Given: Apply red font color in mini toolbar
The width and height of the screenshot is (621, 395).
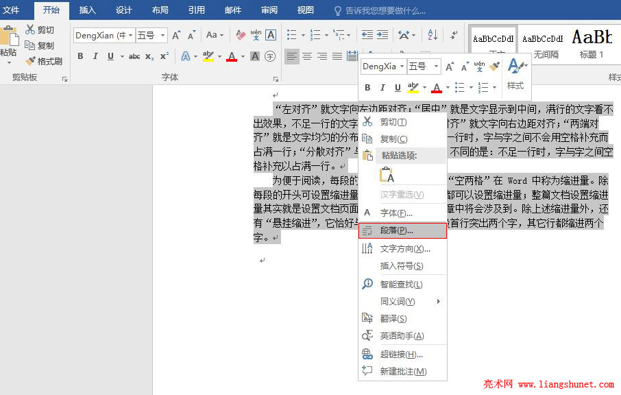Looking at the screenshot, I should click(x=437, y=88).
